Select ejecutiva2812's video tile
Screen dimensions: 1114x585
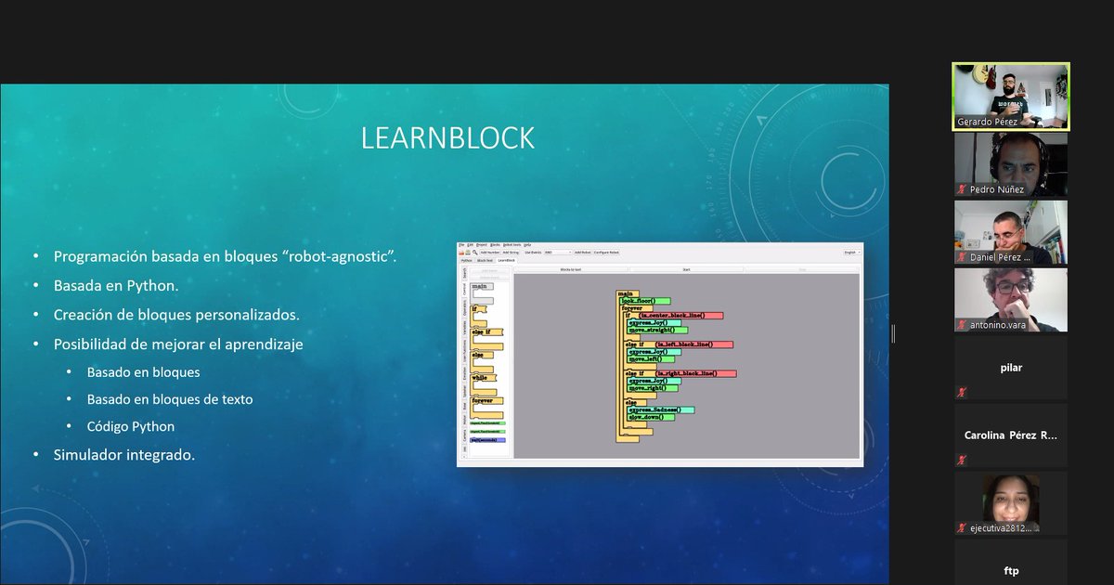(1011, 503)
